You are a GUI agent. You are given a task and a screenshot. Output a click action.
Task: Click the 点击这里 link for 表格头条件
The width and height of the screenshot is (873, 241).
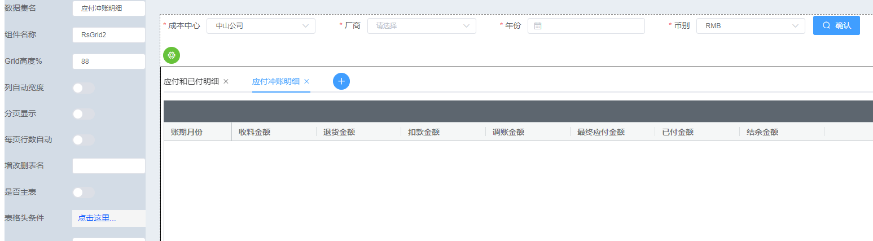pyautogui.click(x=97, y=218)
